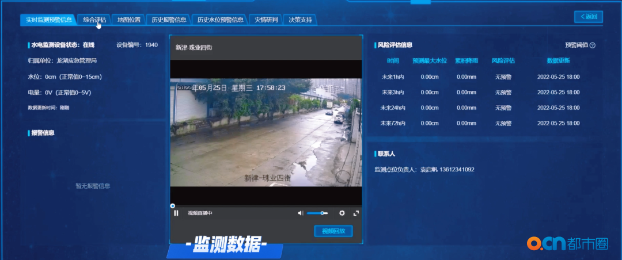Click the 未来3h内 row label
This screenshot has width=622, height=260.
[x=393, y=93]
